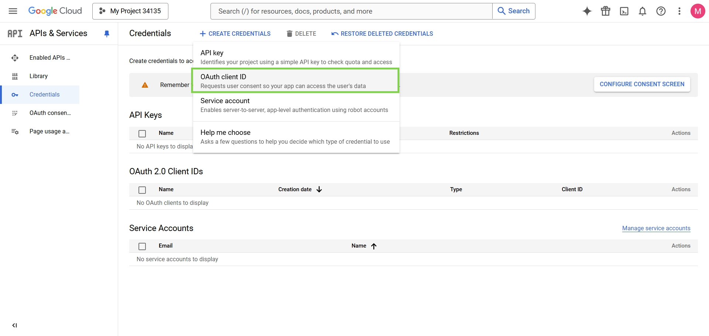709x336 pixels.
Task: Click the Creation date column header
Action: (295, 189)
